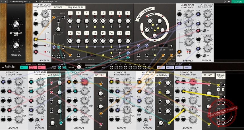This screenshot has width=244, height=130.
Task: Click the 1L aux output jack
Action: click(x=111, y=68)
